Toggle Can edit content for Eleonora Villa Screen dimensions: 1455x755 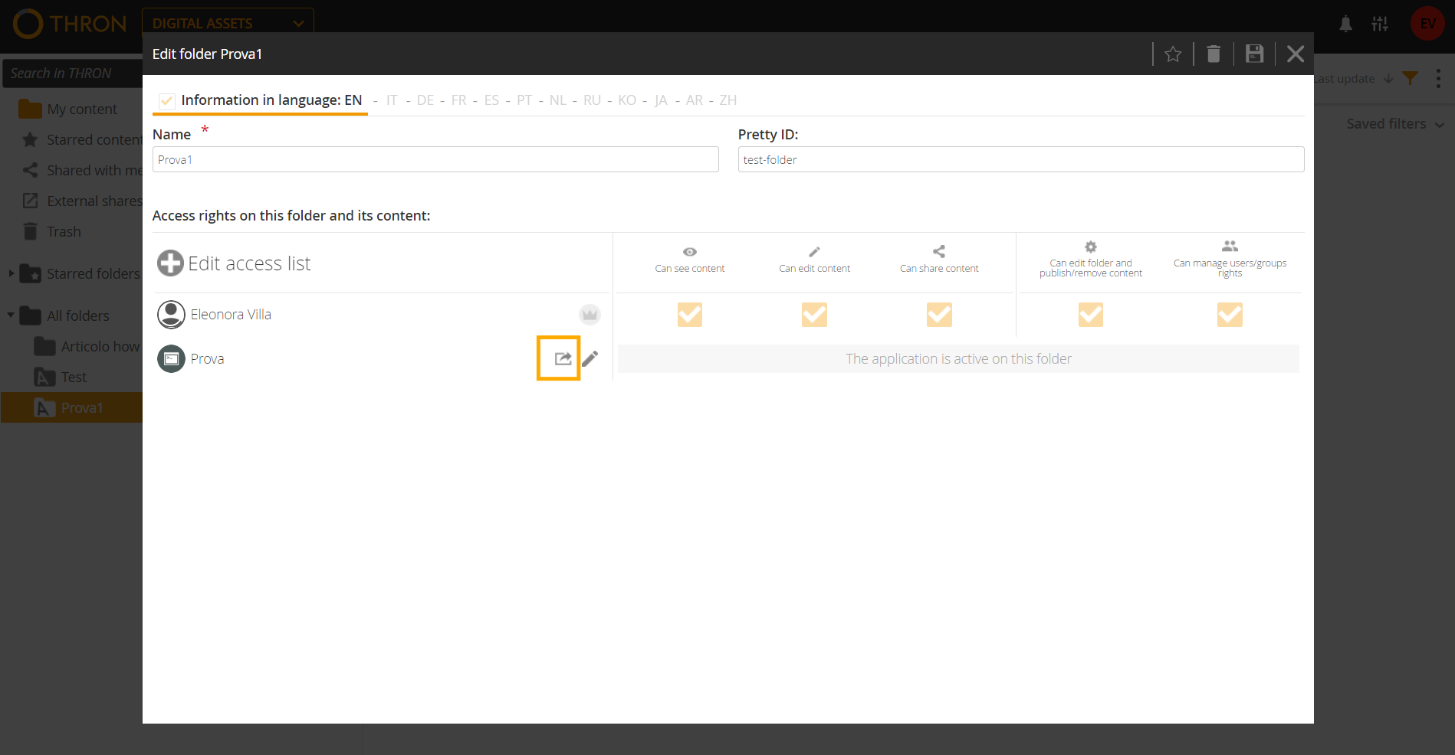[x=814, y=315]
